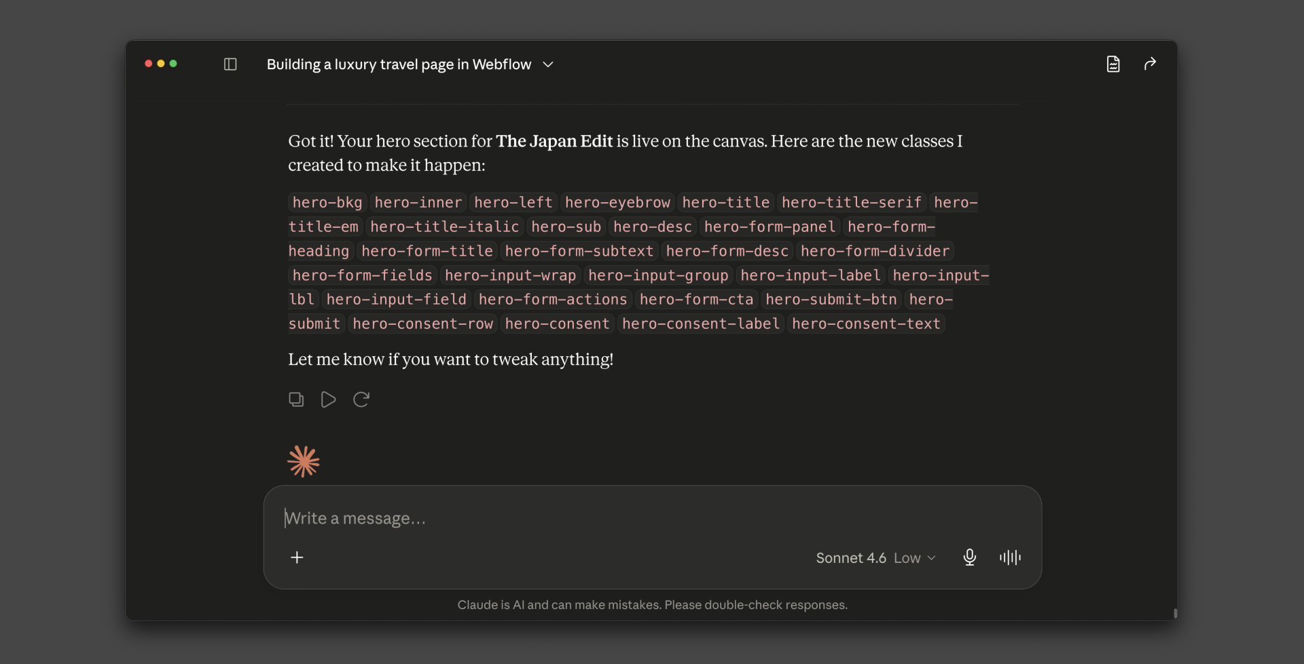Click the bold text 'The Japan Edit'
The height and width of the screenshot is (664, 1304).
tap(554, 141)
